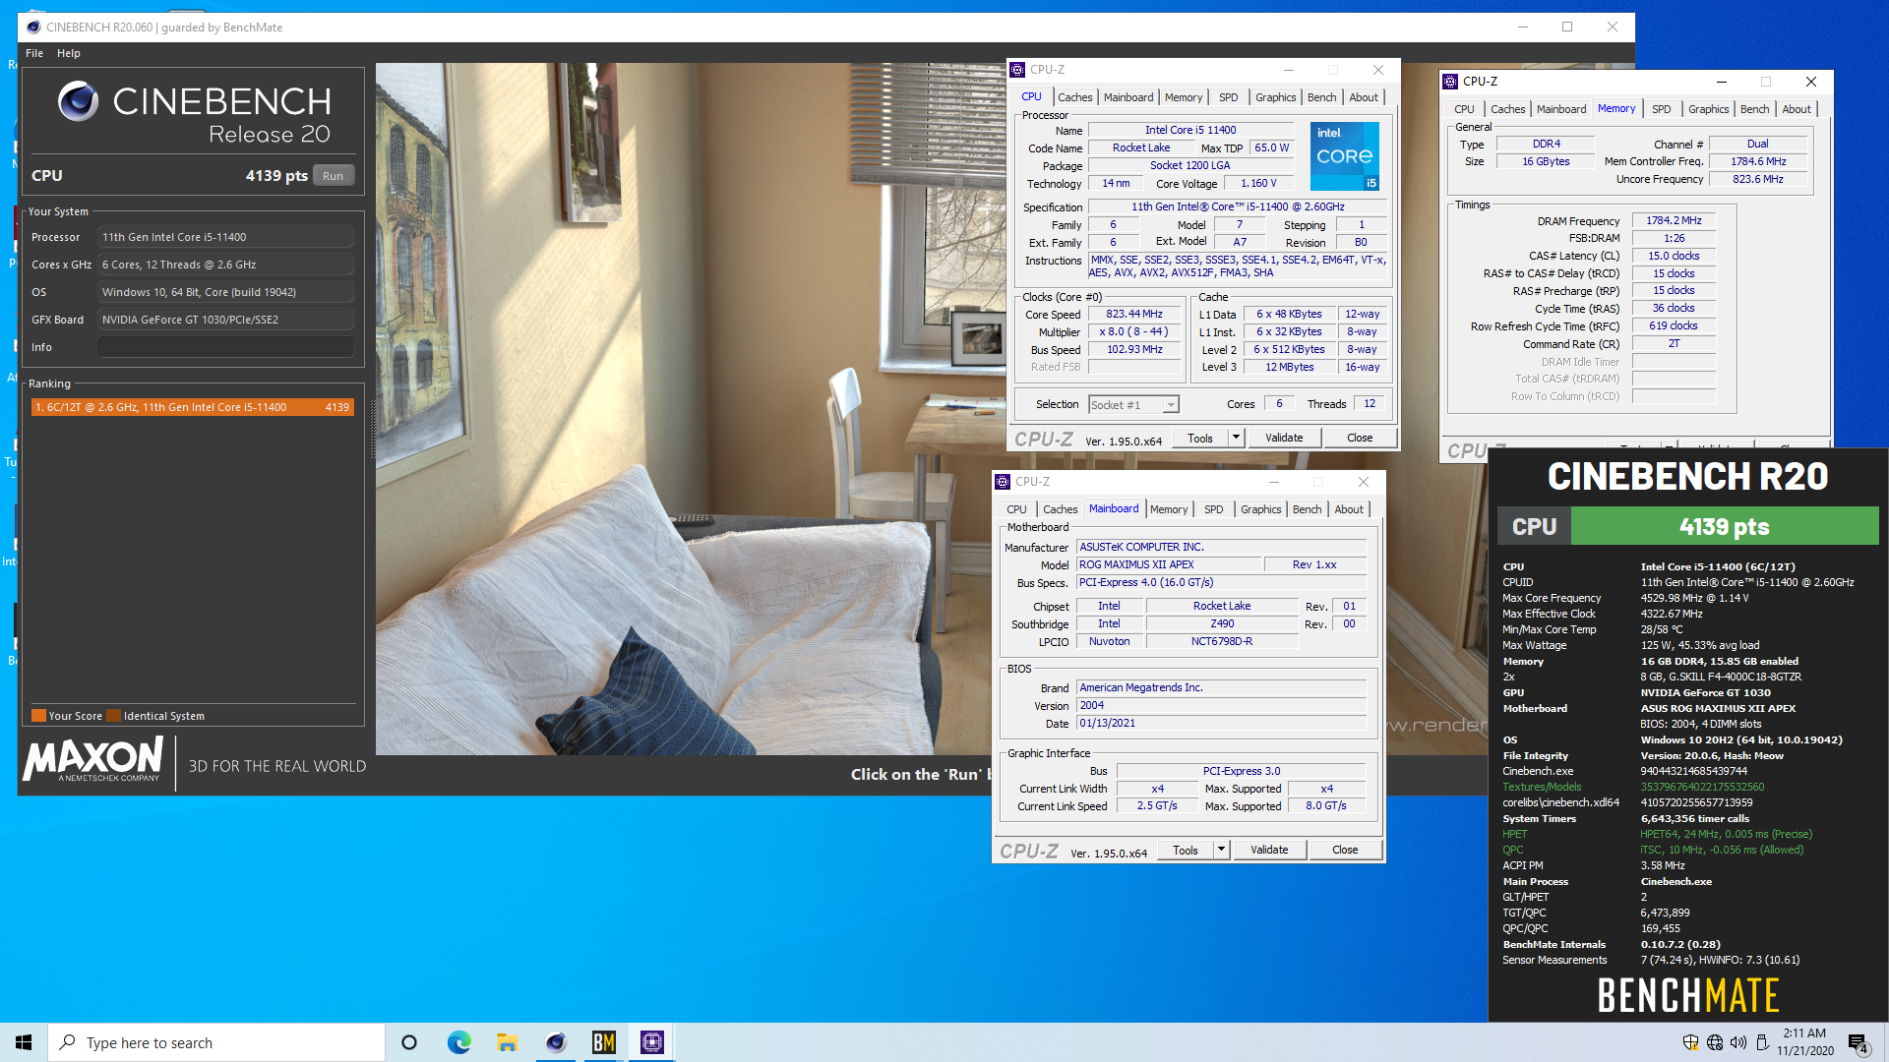Image resolution: width=1889 pixels, height=1062 pixels.
Task: Click the CPU-Z mainboard window title icon
Action: [1003, 482]
